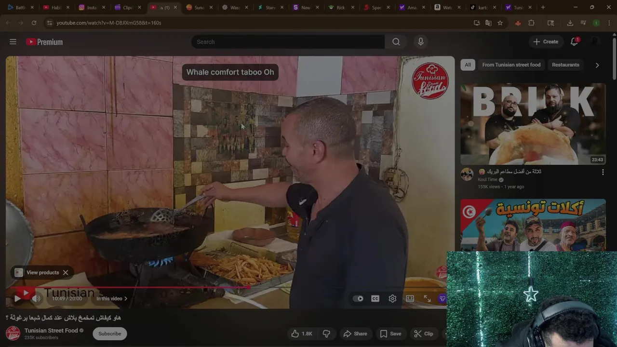The width and height of the screenshot is (617, 347).
Task: Open Koul Time channel avatar
Action: (467, 174)
